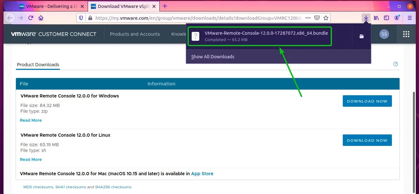
Task: Open the Library icon in toolbar
Action: click(x=377, y=18)
